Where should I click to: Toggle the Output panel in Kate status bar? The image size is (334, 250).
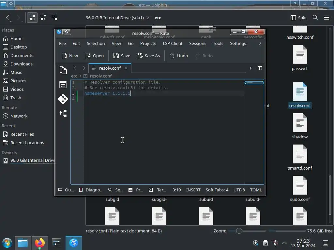tap(67, 190)
